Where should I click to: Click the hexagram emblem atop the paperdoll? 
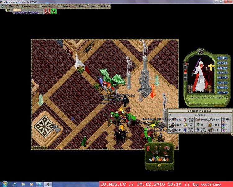click(x=201, y=51)
